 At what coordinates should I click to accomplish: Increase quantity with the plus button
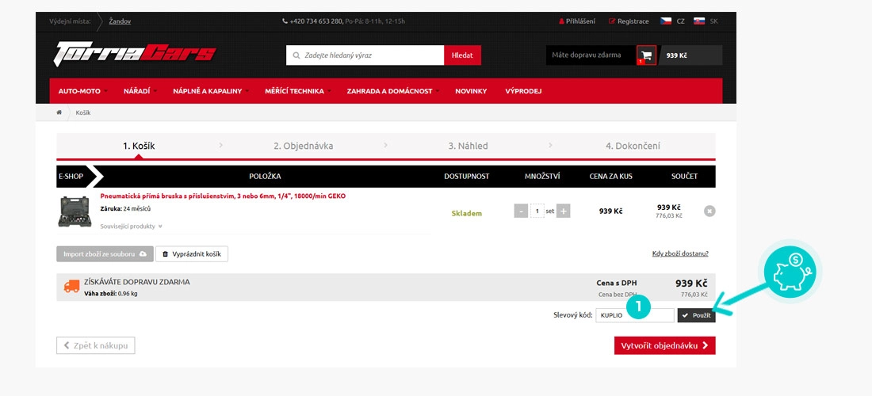[x=564, y=211]
